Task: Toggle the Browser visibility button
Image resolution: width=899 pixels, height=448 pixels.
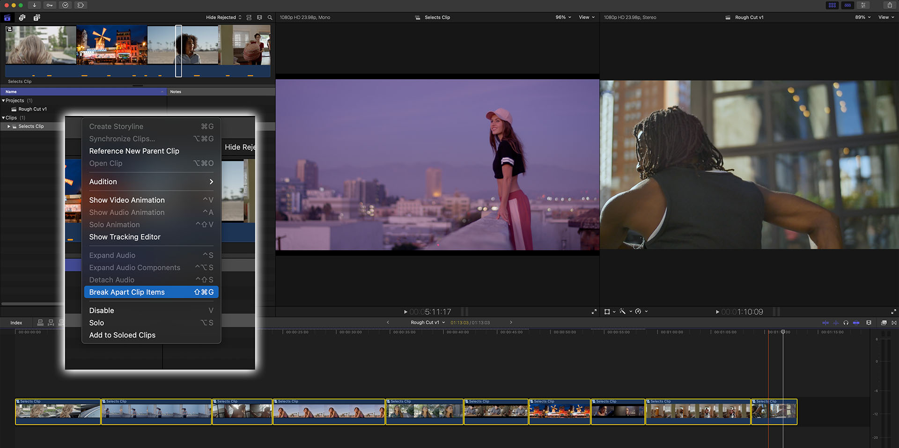Action: [x=832, y=5]
